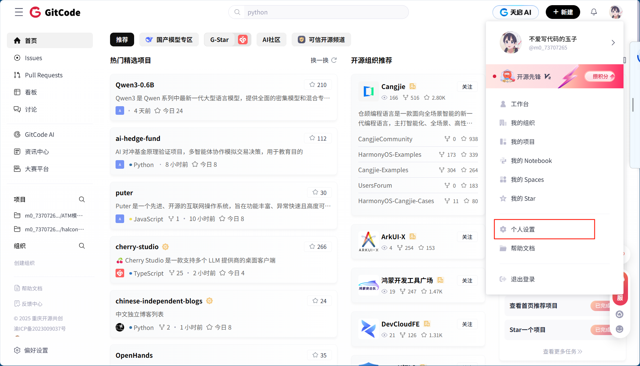640x366 pixels.
Task: Click 查看更多任务 link
Action: click(x=562, y=351)
